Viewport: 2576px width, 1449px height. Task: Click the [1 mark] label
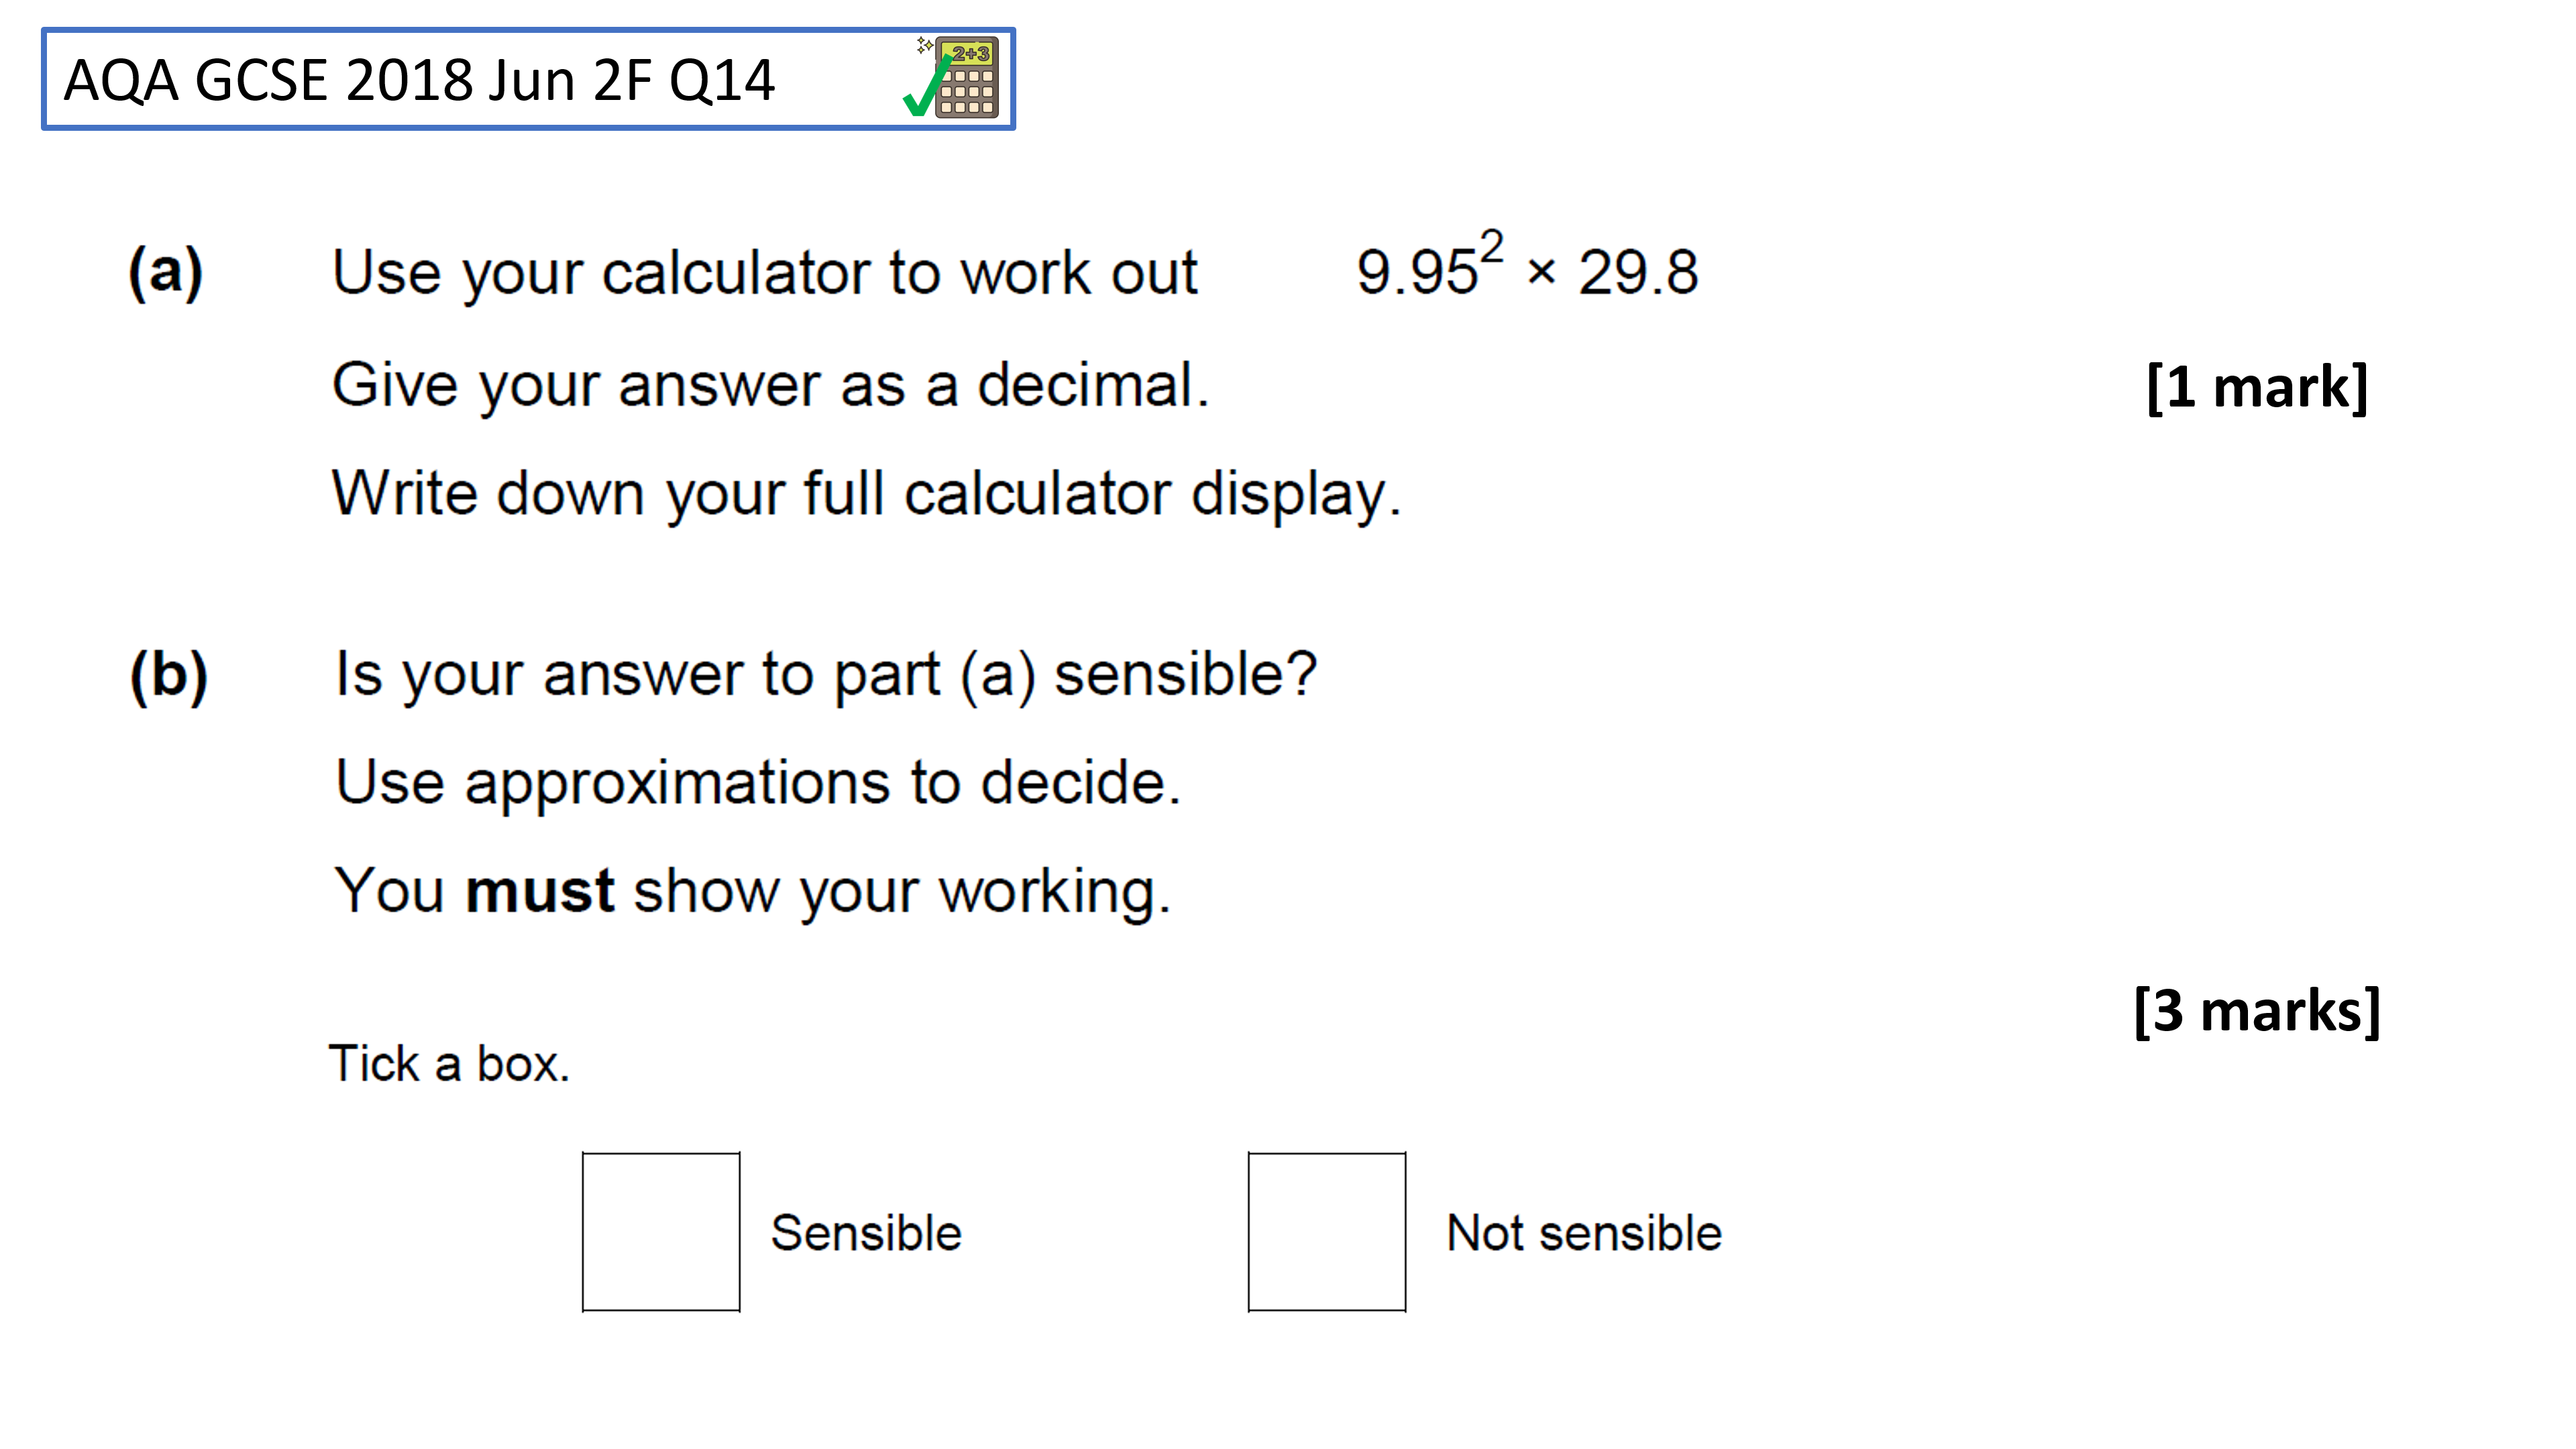coord(2257,387)
